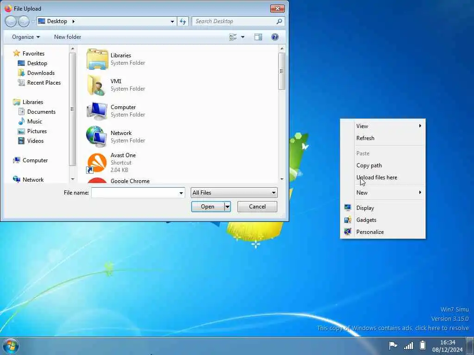Click the Pictures icon in sidebar

click(x=21, y=131)
